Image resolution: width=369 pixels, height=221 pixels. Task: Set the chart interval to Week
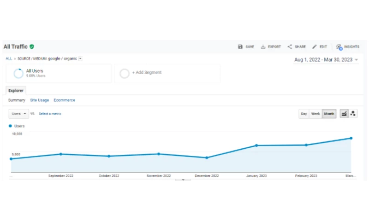coord(315,114)
